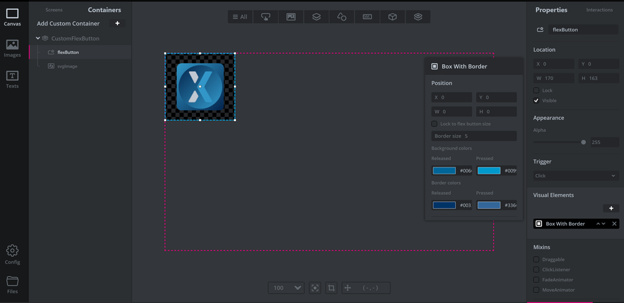Enable Lock to flex button size
The height and width of the screenshot is (303, 624).
[434, 124]
